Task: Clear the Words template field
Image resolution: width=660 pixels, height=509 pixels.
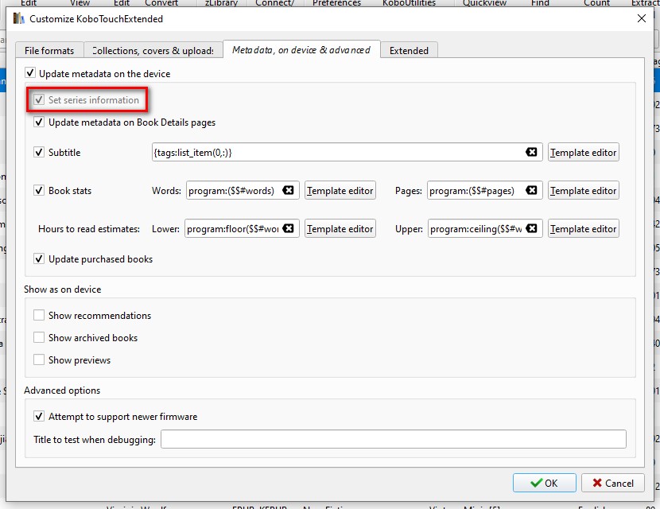Action: 288,190
